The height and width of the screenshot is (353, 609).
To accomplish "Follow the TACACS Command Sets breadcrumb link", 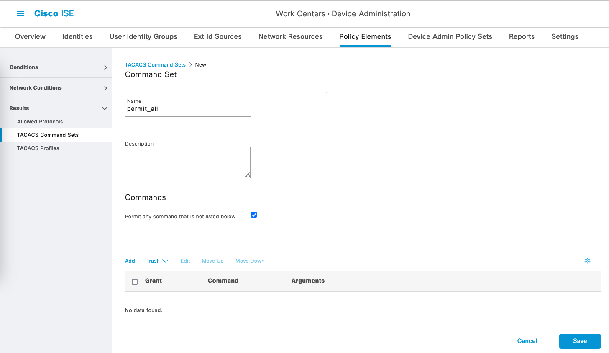I will click(155, 65).
